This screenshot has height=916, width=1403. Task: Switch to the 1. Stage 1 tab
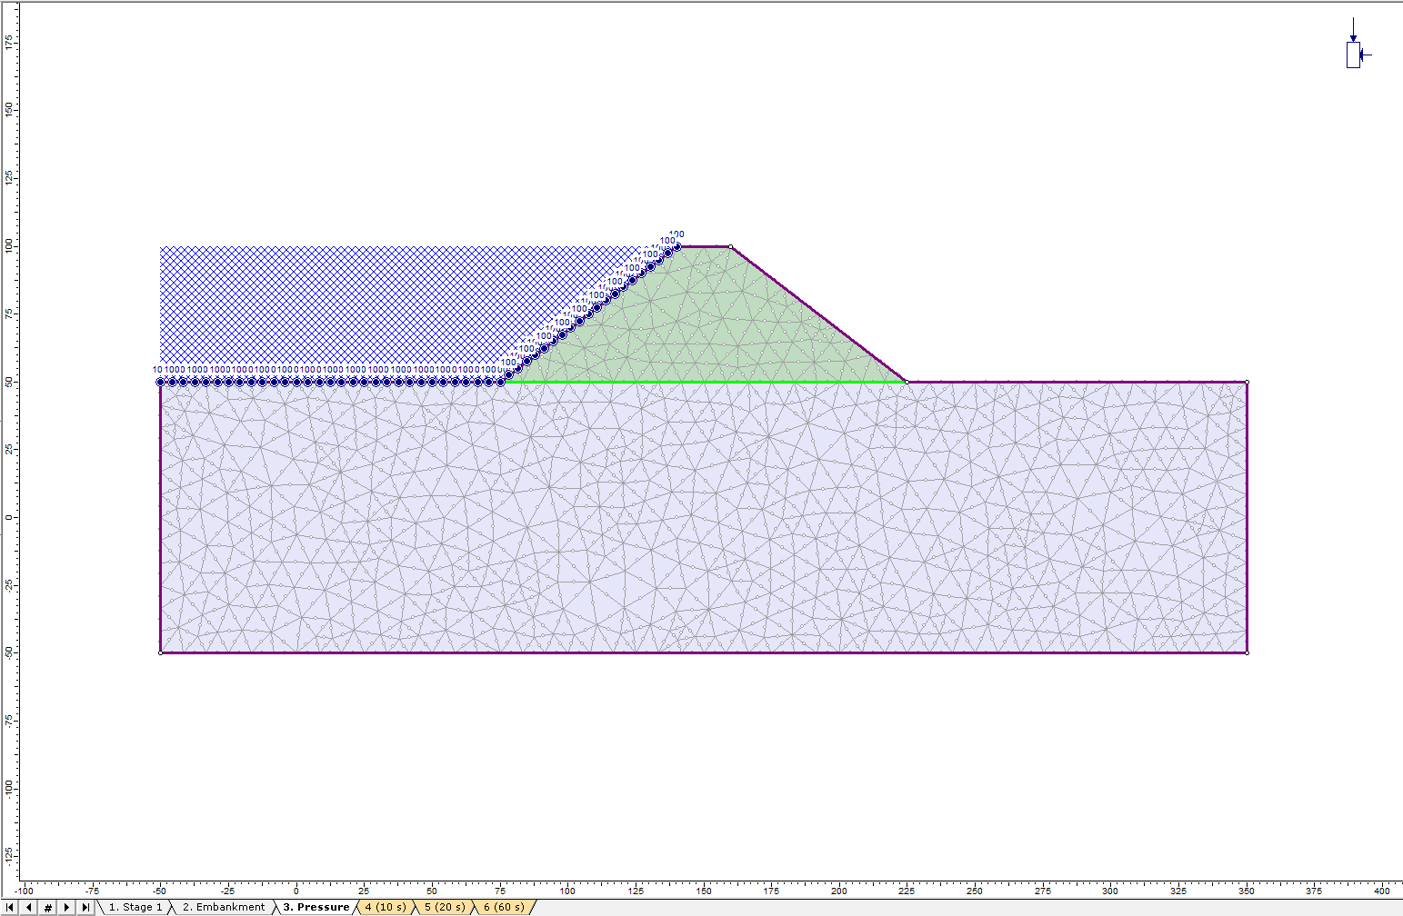click(x=135, y=906)
